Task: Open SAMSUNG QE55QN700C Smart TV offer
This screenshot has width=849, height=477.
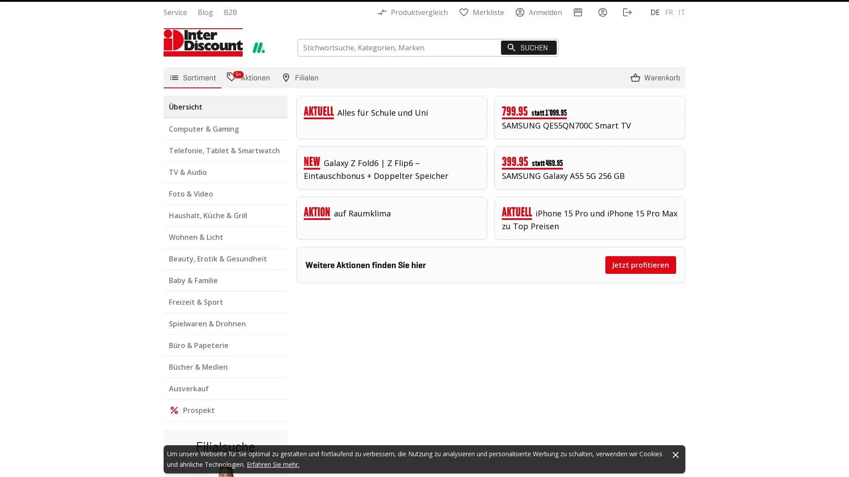Action: point(590,117)
